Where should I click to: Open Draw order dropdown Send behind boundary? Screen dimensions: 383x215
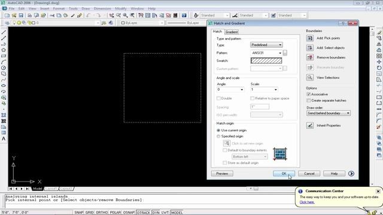(329, 113)
